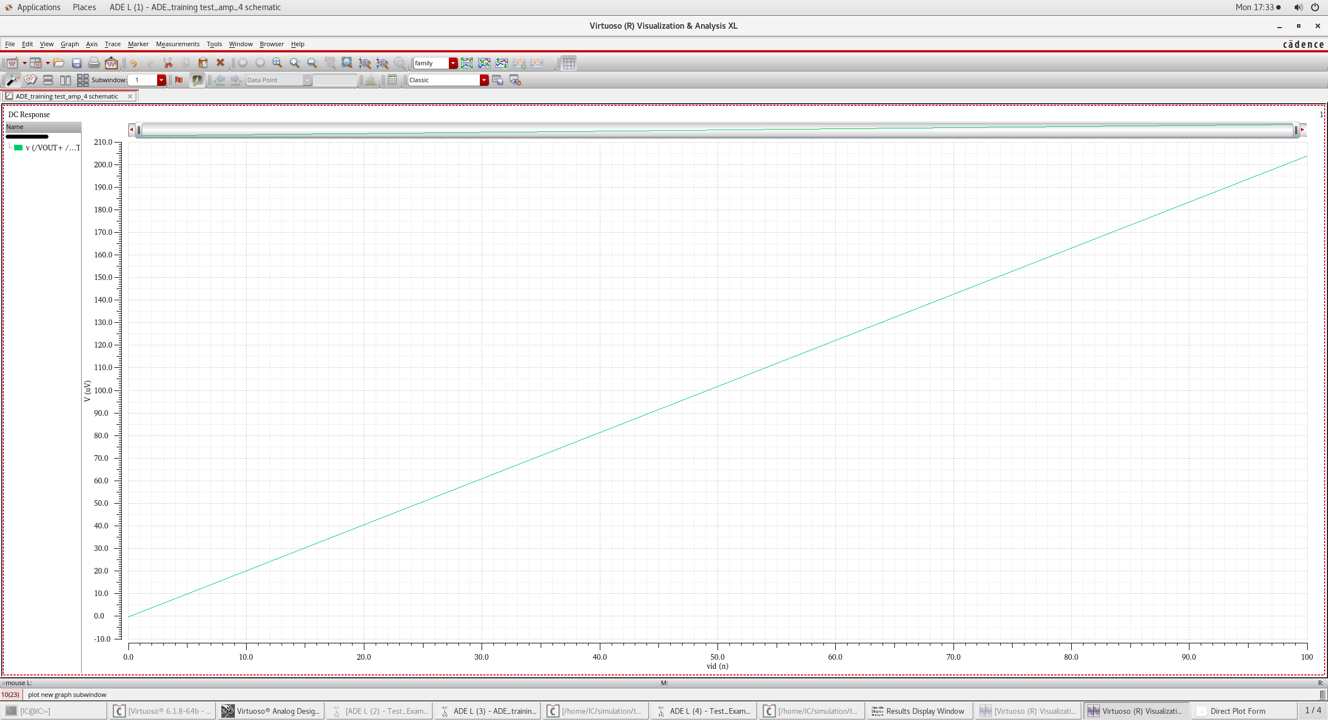Click the Undo arrow icon
This screenshot has height=720, width=1328.
pyautogui.click(x=133, y=63)
